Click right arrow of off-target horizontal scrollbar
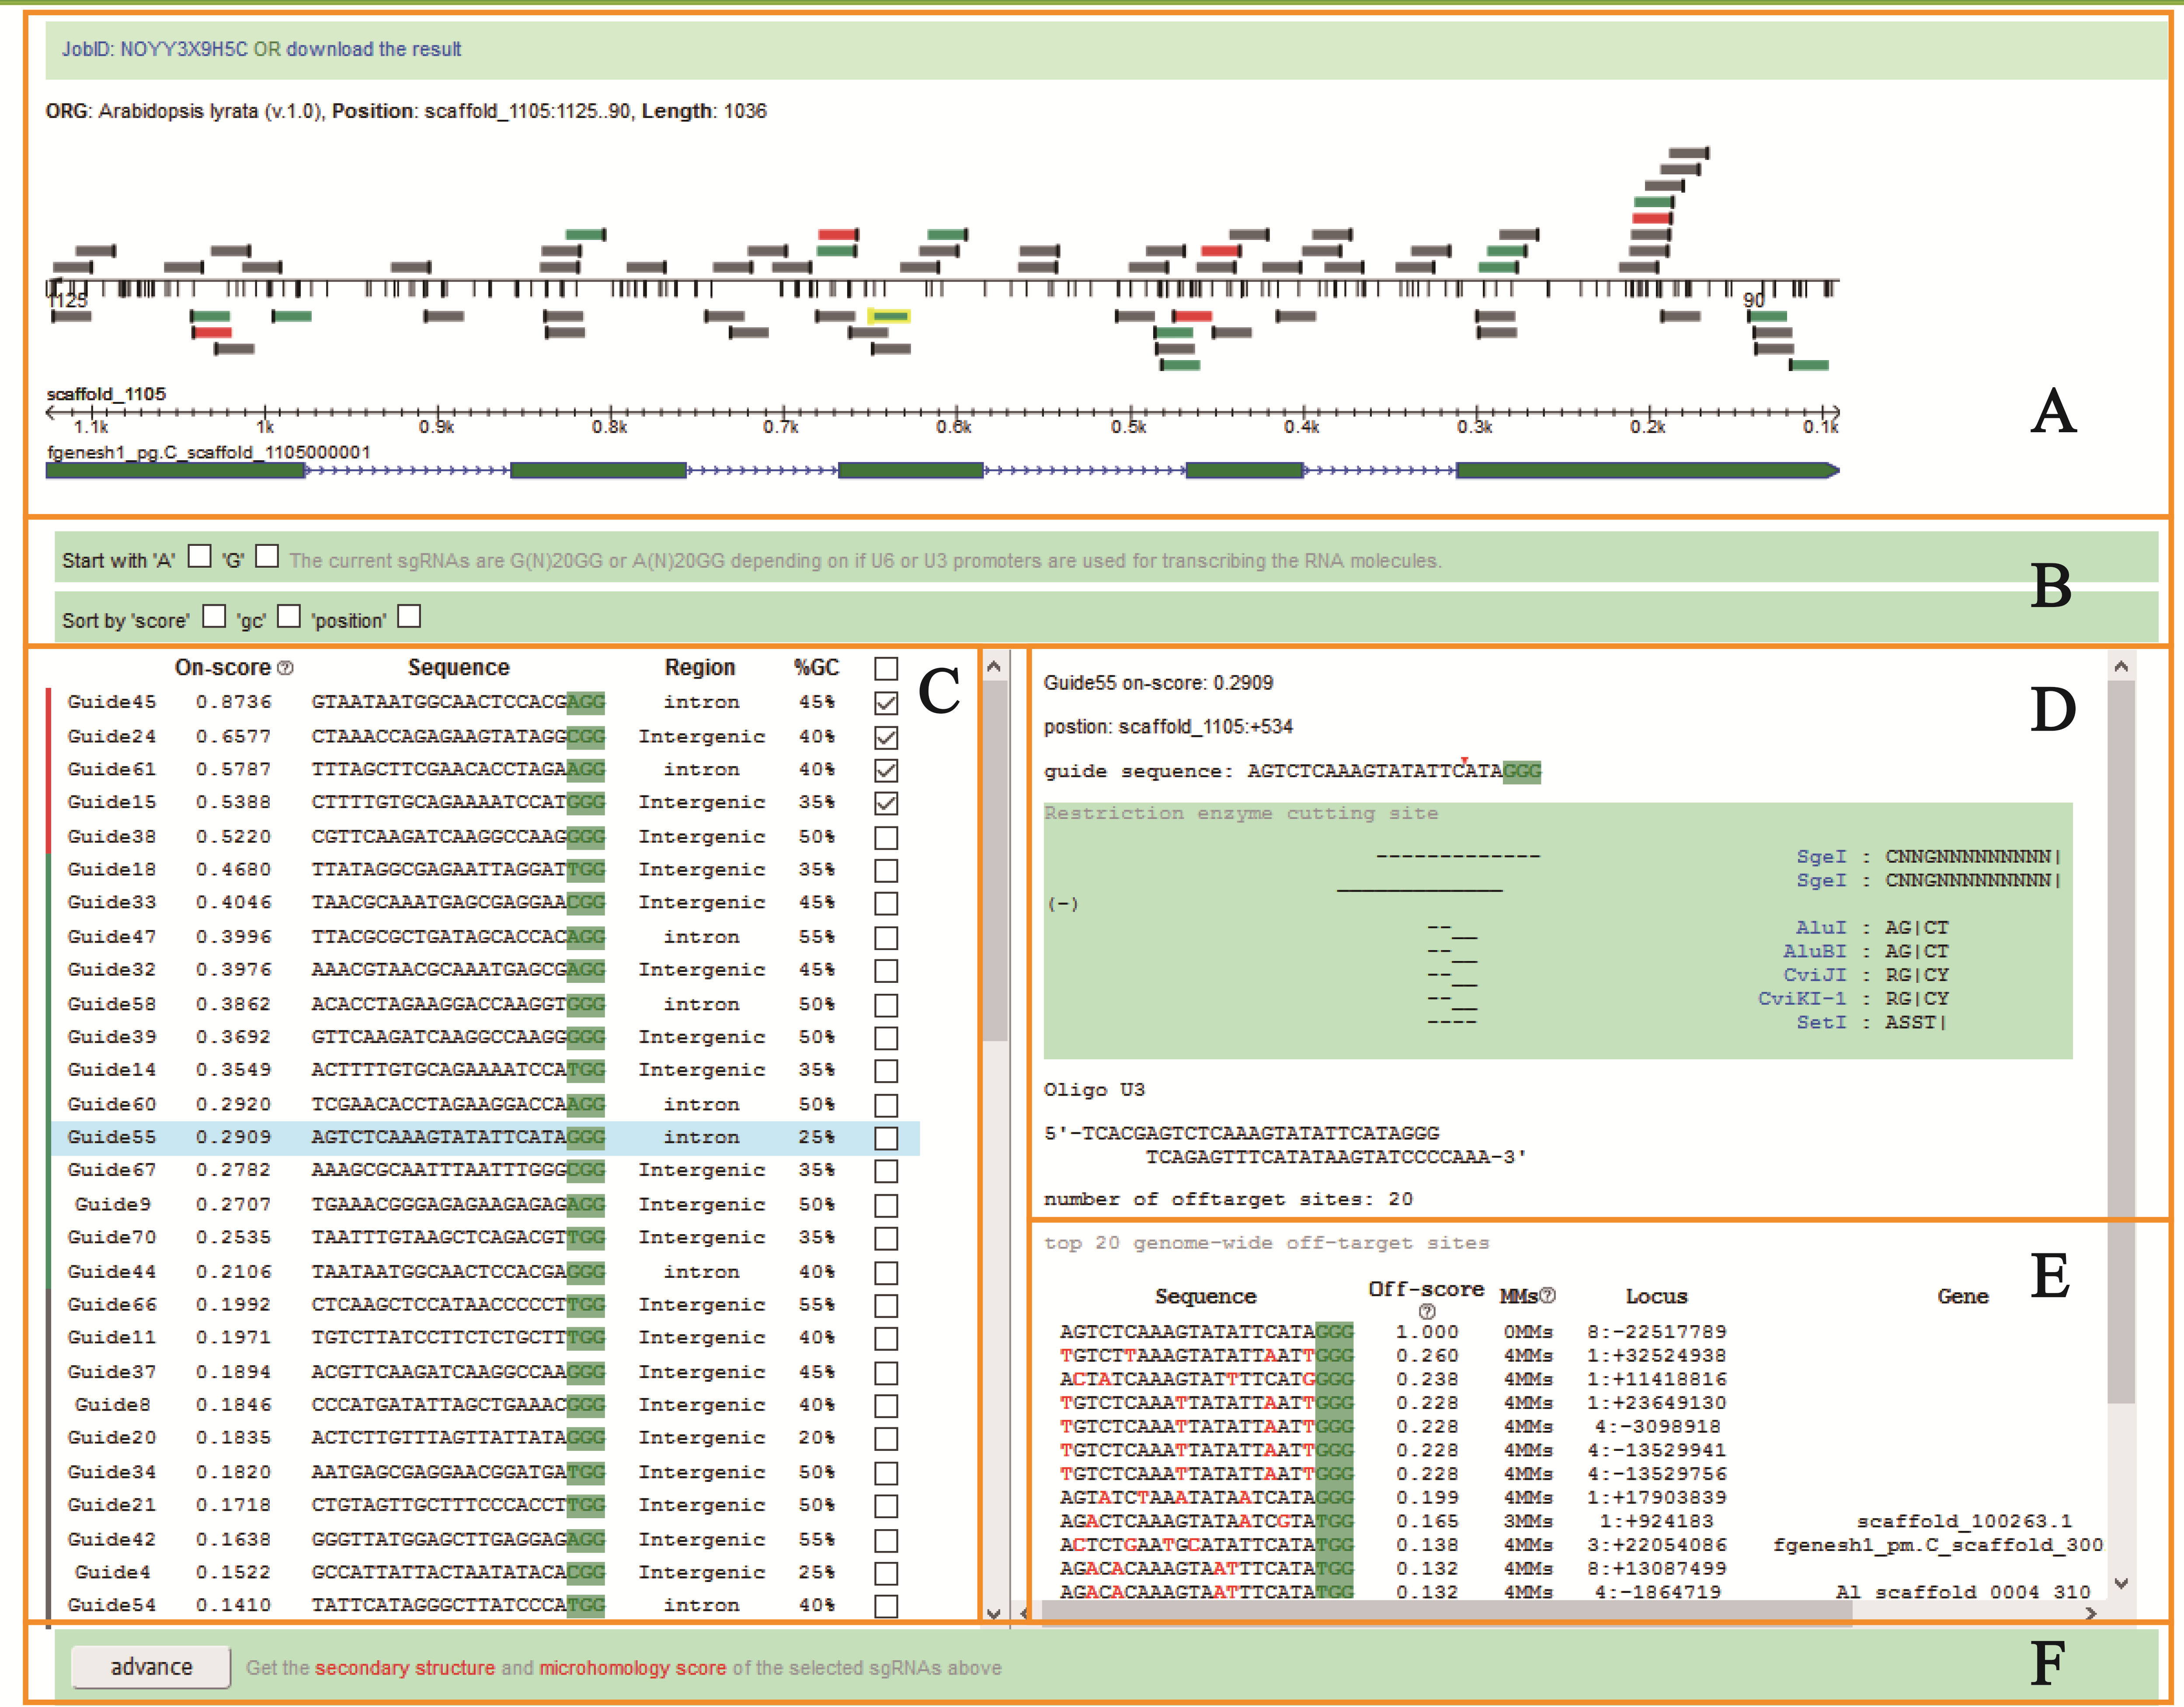 [2091, 1613]
